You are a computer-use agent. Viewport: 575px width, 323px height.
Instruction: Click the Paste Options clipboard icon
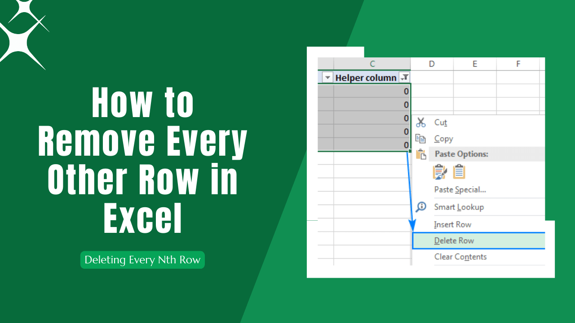421,154
